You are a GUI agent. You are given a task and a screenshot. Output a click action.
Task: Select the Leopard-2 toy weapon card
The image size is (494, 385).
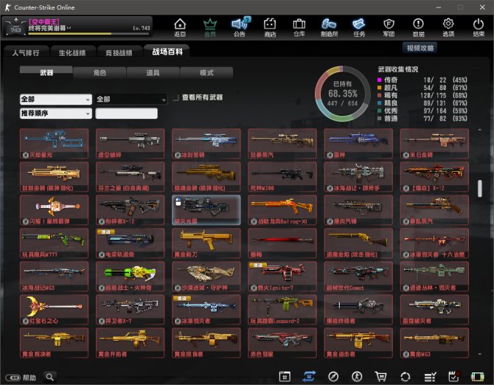point(282,310)
